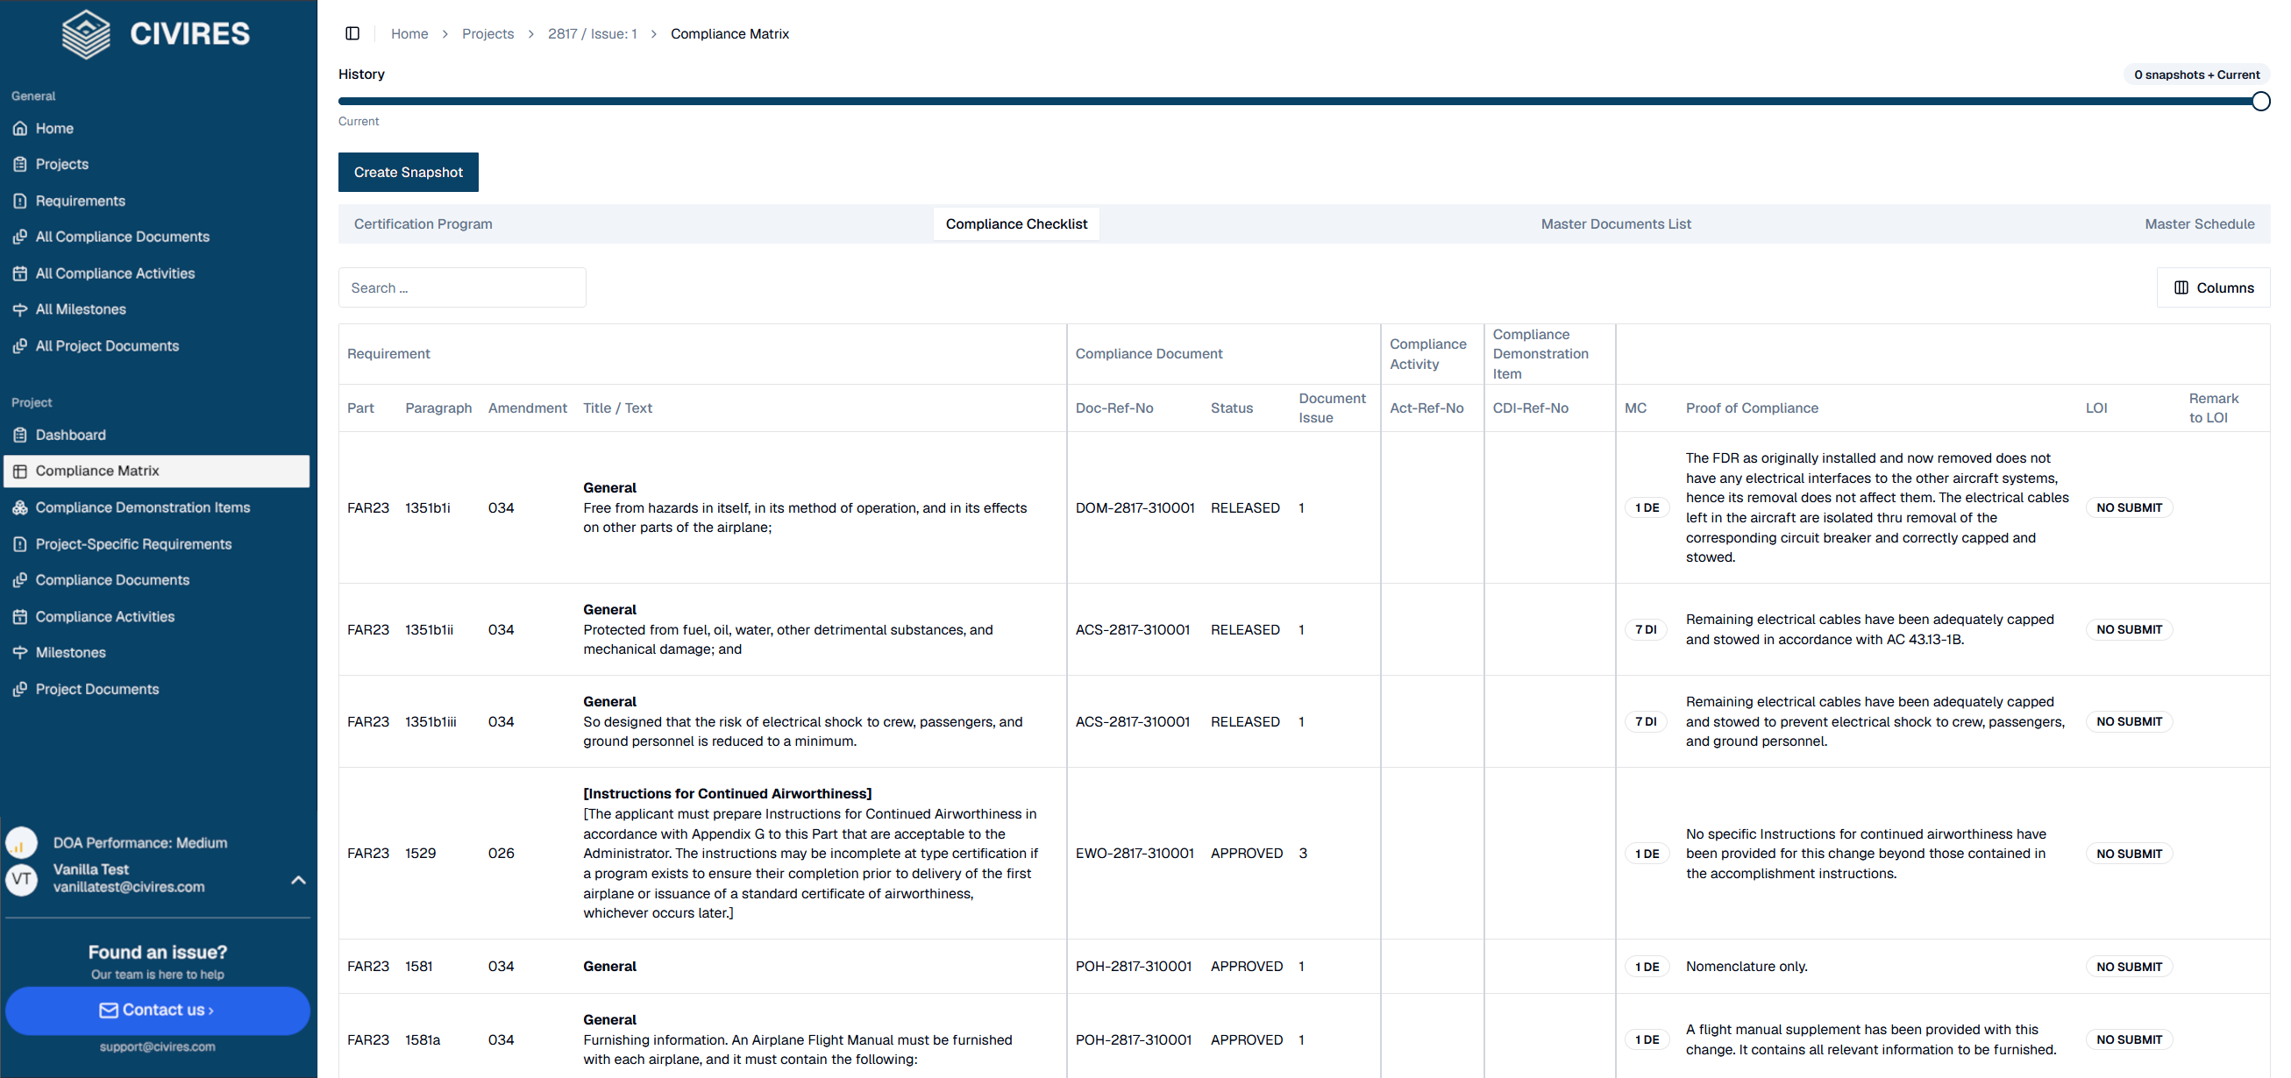2291x1078 pixels.
Task: Click the Amendment column header
Action: pos(527,408)
